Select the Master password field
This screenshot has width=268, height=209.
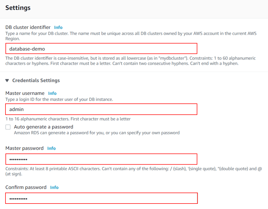pyautogui.click(x=101, y=159)
